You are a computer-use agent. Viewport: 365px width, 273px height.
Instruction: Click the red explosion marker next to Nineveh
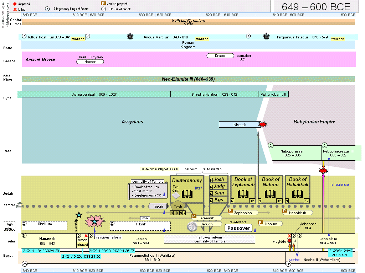(263, 124)
